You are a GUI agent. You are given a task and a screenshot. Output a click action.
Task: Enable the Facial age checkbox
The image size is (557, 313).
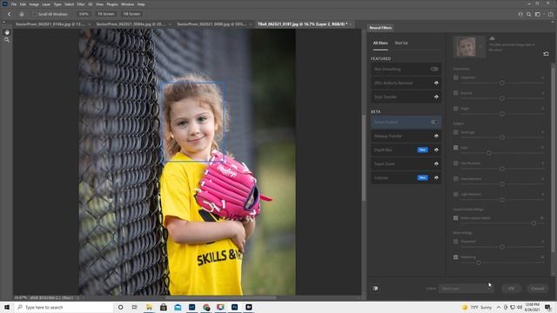456,132
